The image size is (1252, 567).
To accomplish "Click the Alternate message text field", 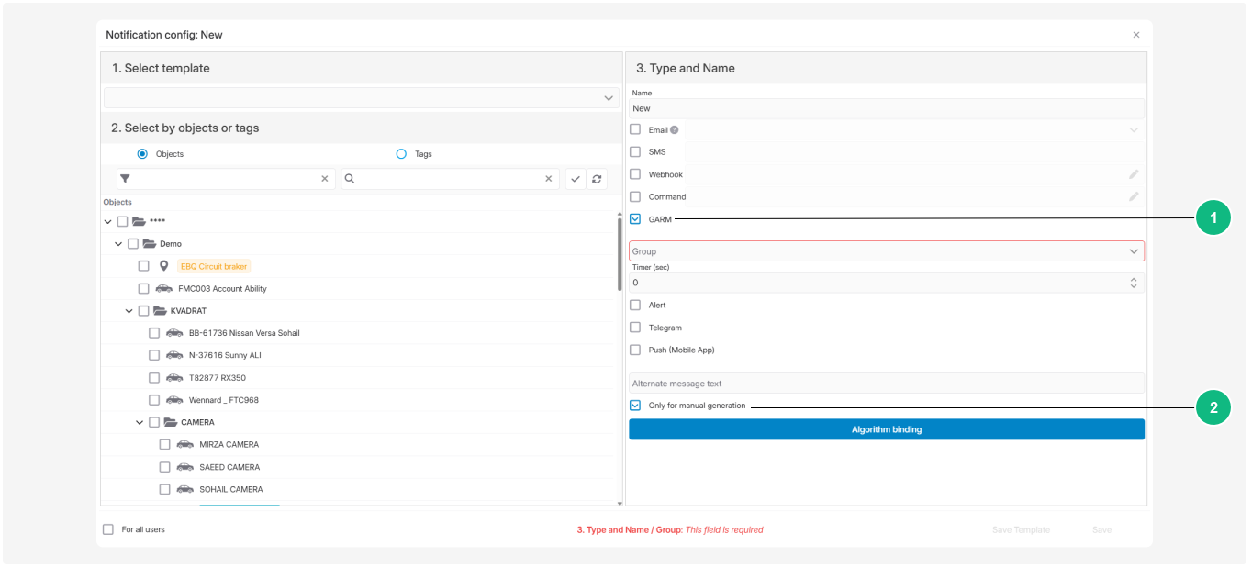I will pos(886,384).
